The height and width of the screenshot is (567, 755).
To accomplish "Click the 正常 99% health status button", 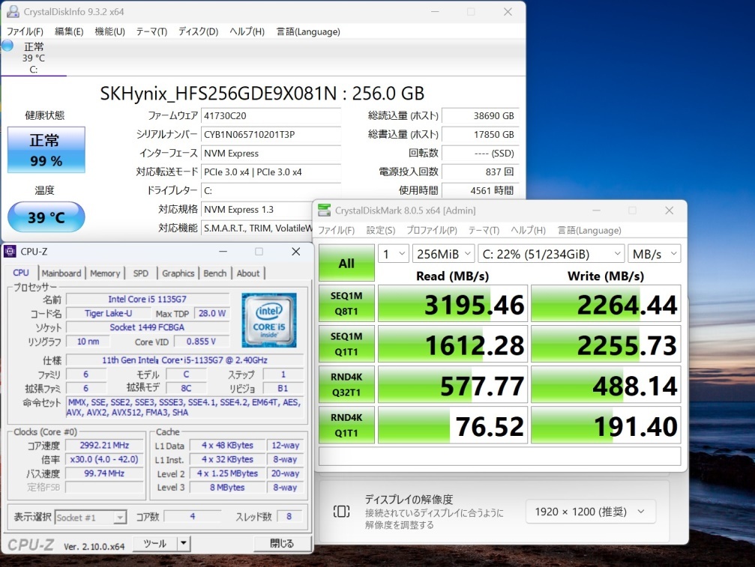I will click(x=46, y=150).
